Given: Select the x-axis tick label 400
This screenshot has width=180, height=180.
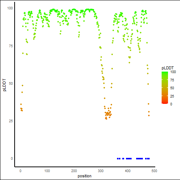Looking at the screenshot, I should (x=127, y=171).
